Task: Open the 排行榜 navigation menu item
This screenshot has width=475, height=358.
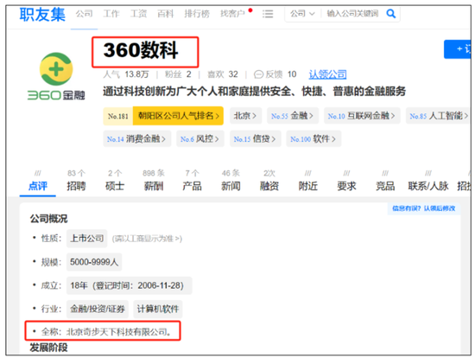Action: pyautogui.click(x=197, y=14)
